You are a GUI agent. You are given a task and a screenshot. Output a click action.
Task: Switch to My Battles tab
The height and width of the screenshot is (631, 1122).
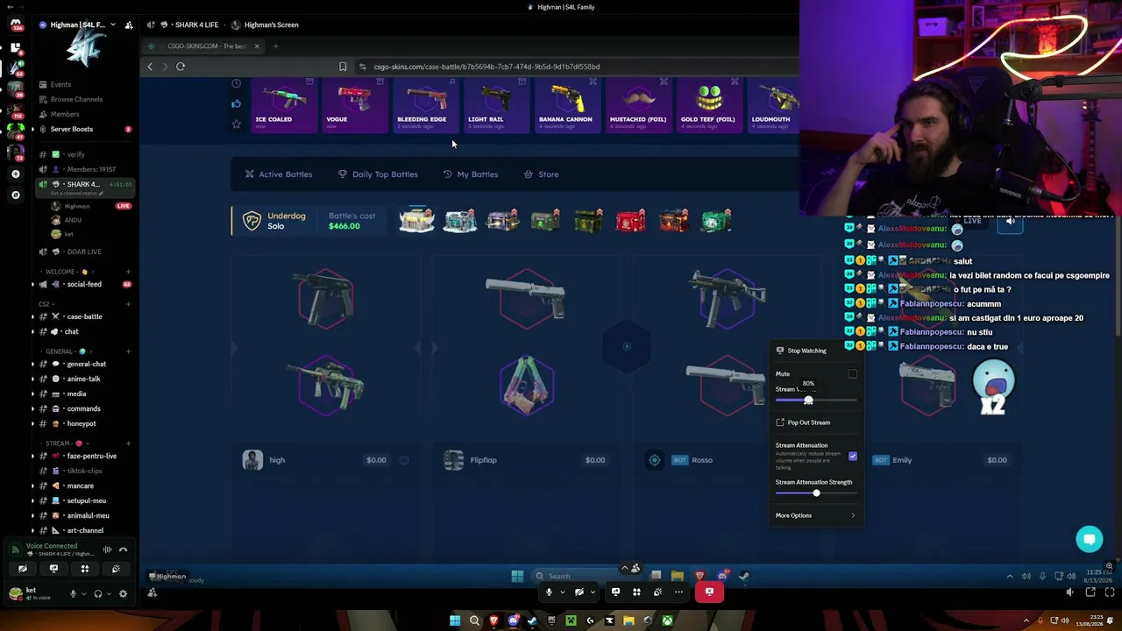click(x=471, y=174)
